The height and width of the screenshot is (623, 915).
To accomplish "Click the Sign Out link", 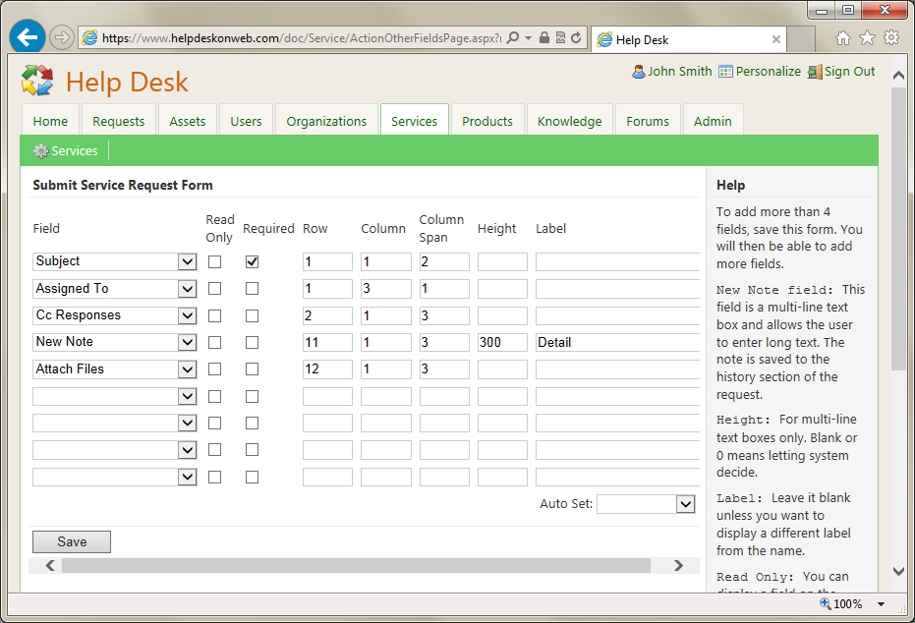I will 849,71.
